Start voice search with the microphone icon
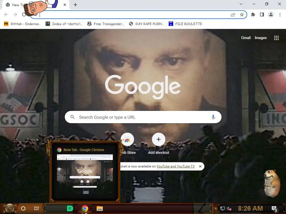 pyautogui.click(x=213, y=117)
